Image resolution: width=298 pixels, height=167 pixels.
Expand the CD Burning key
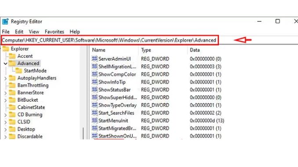tap(5, 115)
